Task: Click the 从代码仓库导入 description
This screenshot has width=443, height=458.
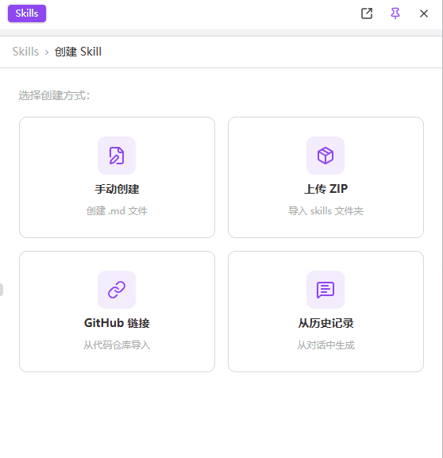Action: click(x=117, y=345)
